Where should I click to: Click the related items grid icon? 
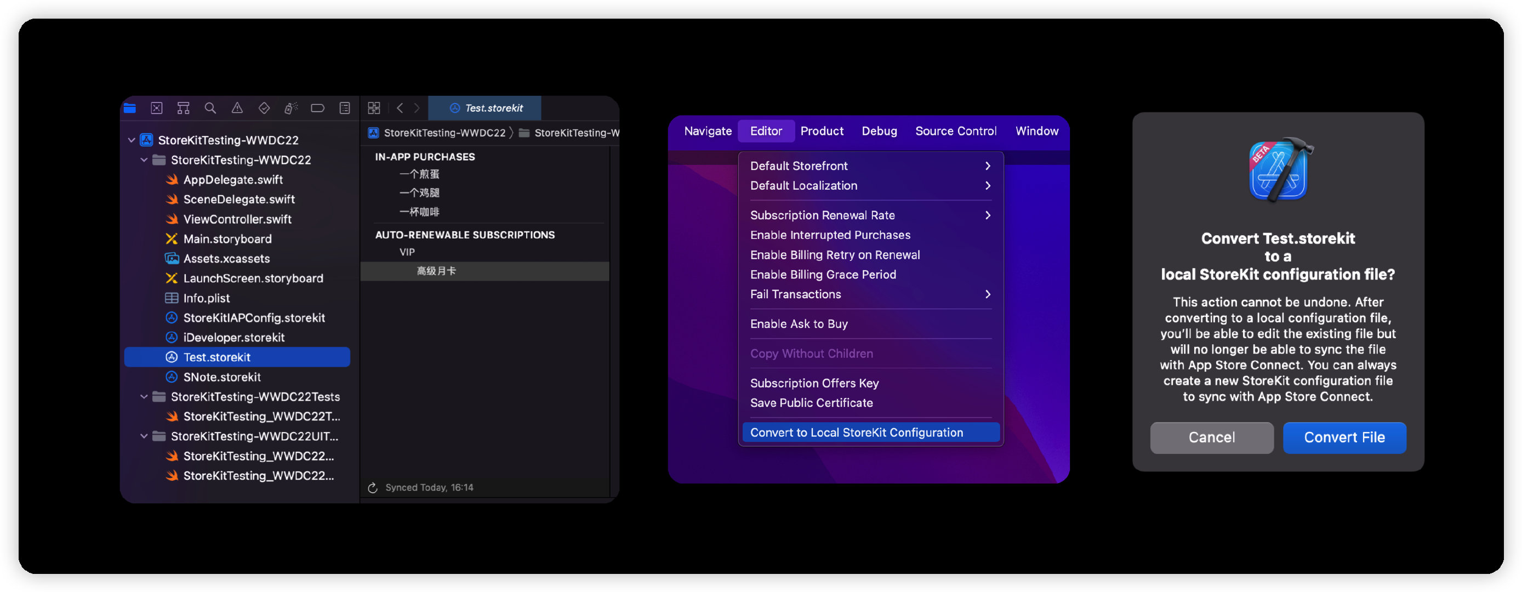[x=374, y=108]
